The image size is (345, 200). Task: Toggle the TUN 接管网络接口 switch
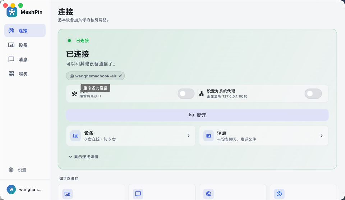(186, 94)
